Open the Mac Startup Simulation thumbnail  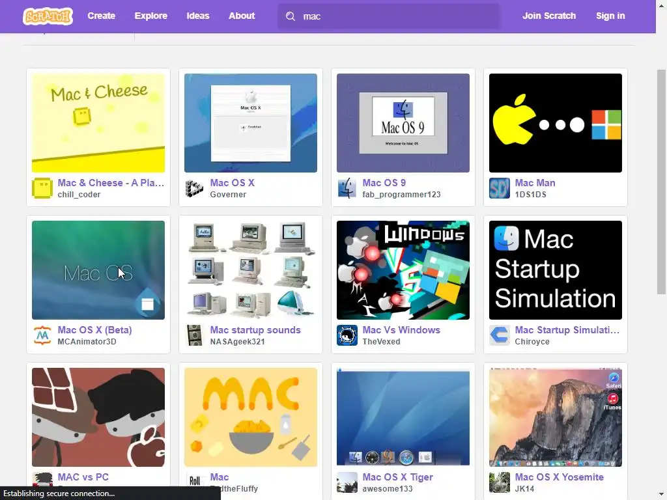click(556, 270)
